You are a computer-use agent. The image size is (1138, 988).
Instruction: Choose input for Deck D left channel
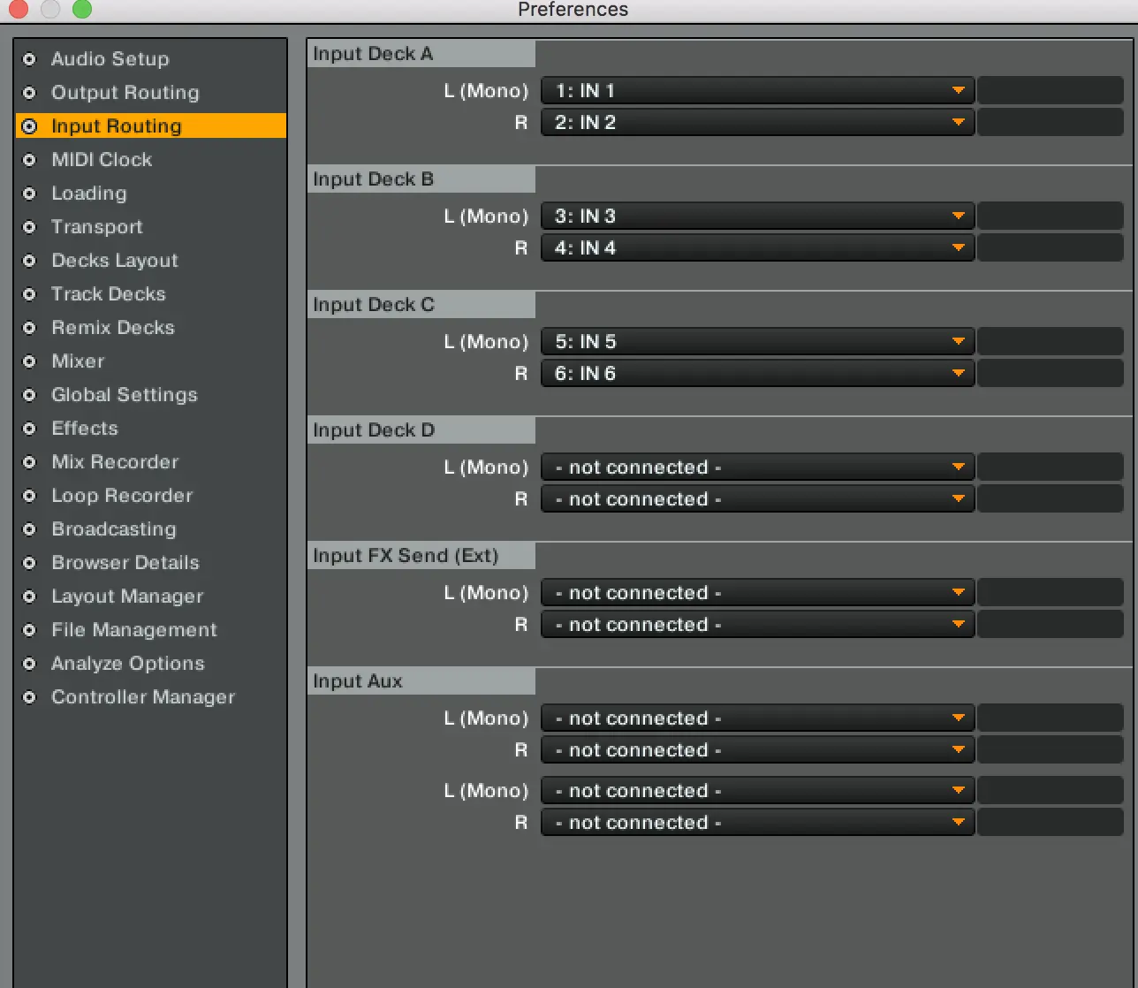pyautogui.click(x=757, y=467)
